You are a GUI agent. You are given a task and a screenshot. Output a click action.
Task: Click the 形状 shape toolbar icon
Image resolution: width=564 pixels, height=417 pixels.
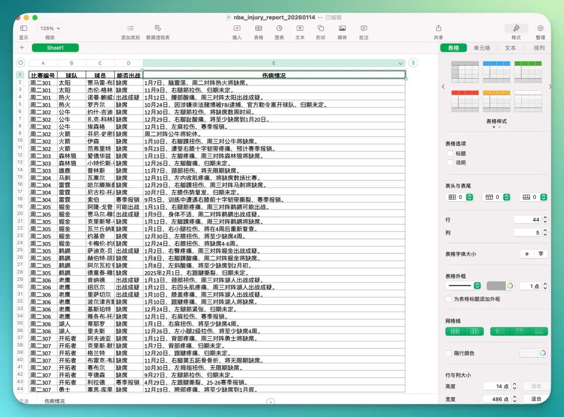pyautogui.click(x=321, y=28)
